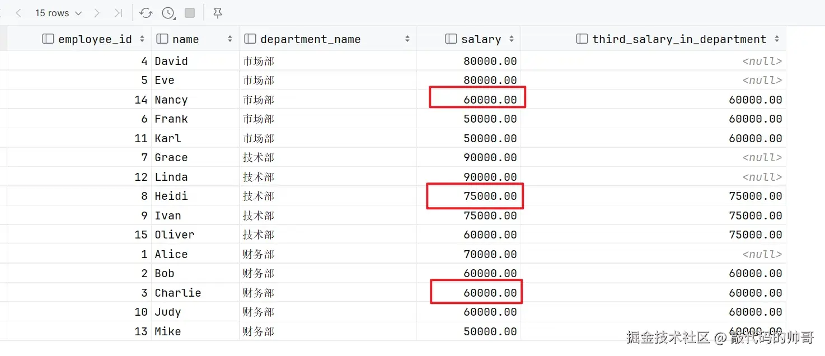
Task: Click Ivan's salary cell 75000.00
Action: click(x=468, y=216)
